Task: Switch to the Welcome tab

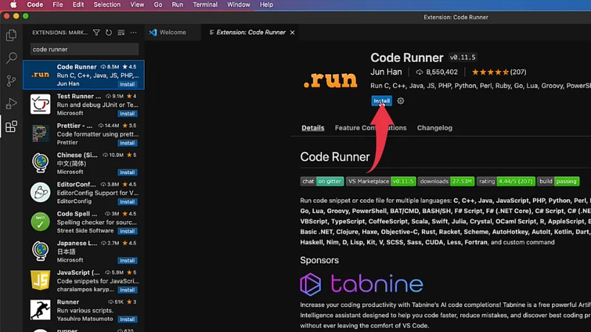Action: (x=172, y=32)
